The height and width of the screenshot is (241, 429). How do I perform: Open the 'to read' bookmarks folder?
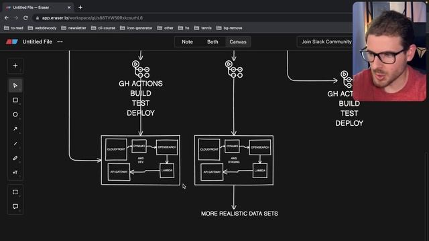point(13,28)
